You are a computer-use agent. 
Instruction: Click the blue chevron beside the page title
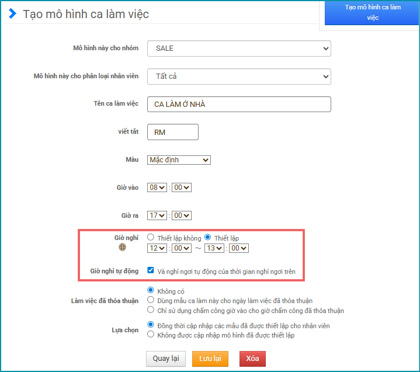(12, 13)
